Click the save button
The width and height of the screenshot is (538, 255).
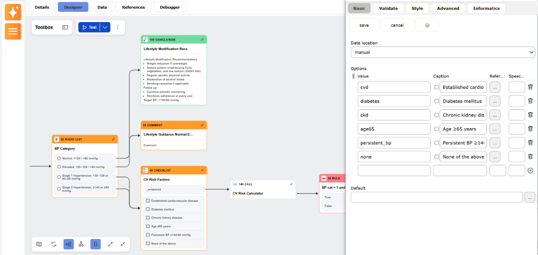pyautogui.click(x=364, y=25)
